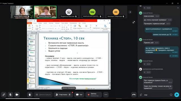Viewport: 181px width, 101px height.
Task: Close the chat panel with the X
Action: coord(178,8)
